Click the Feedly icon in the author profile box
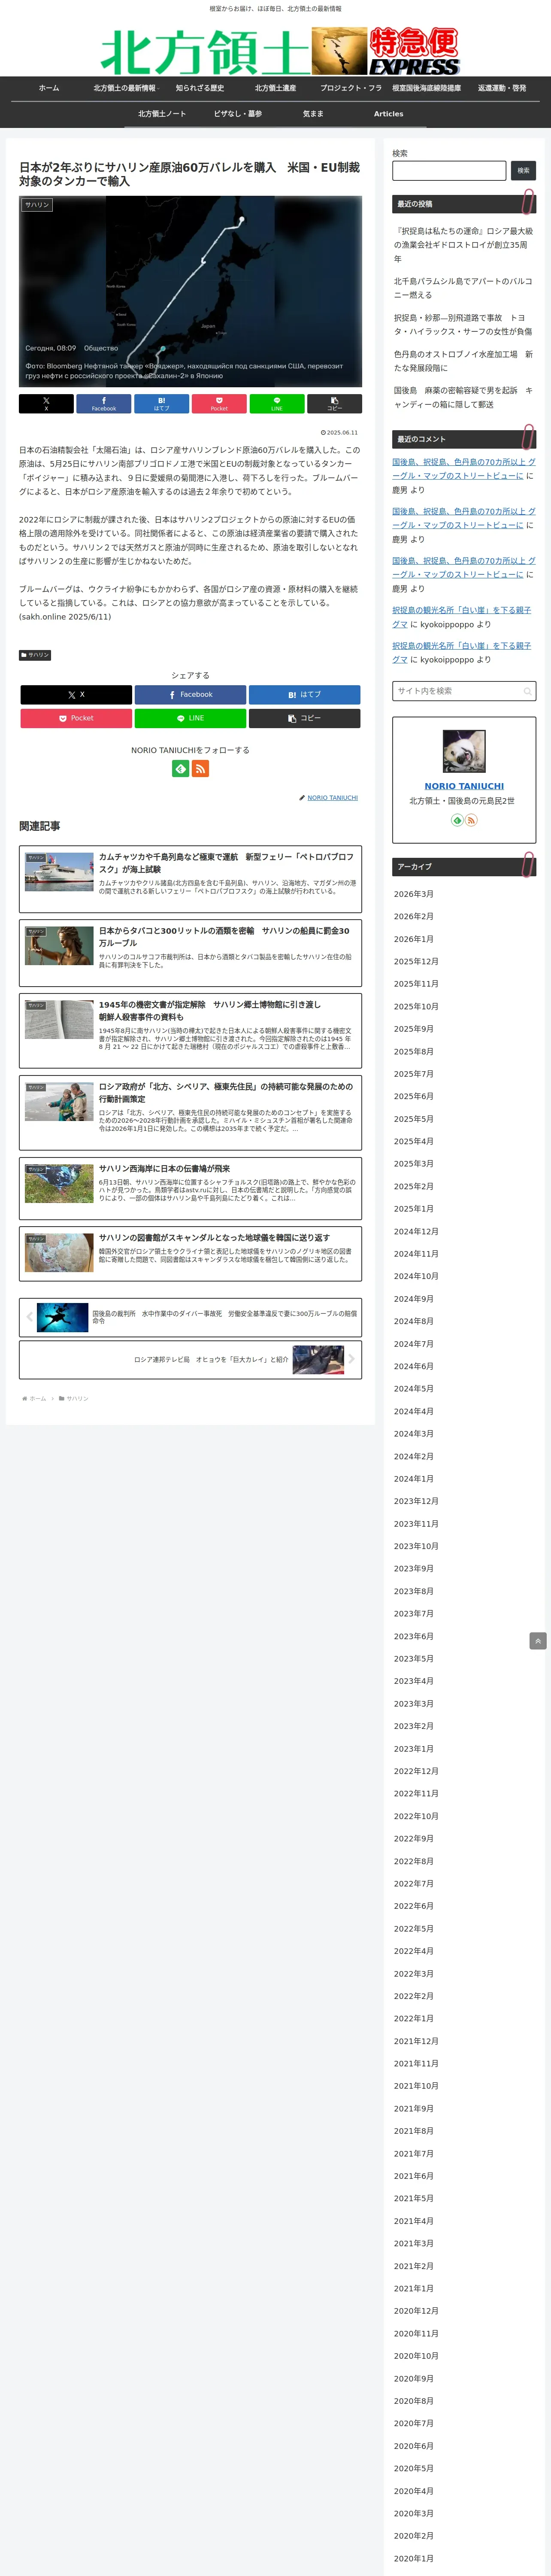The width and height of the screenshot is (551, 2576). (x=457, y=820)
